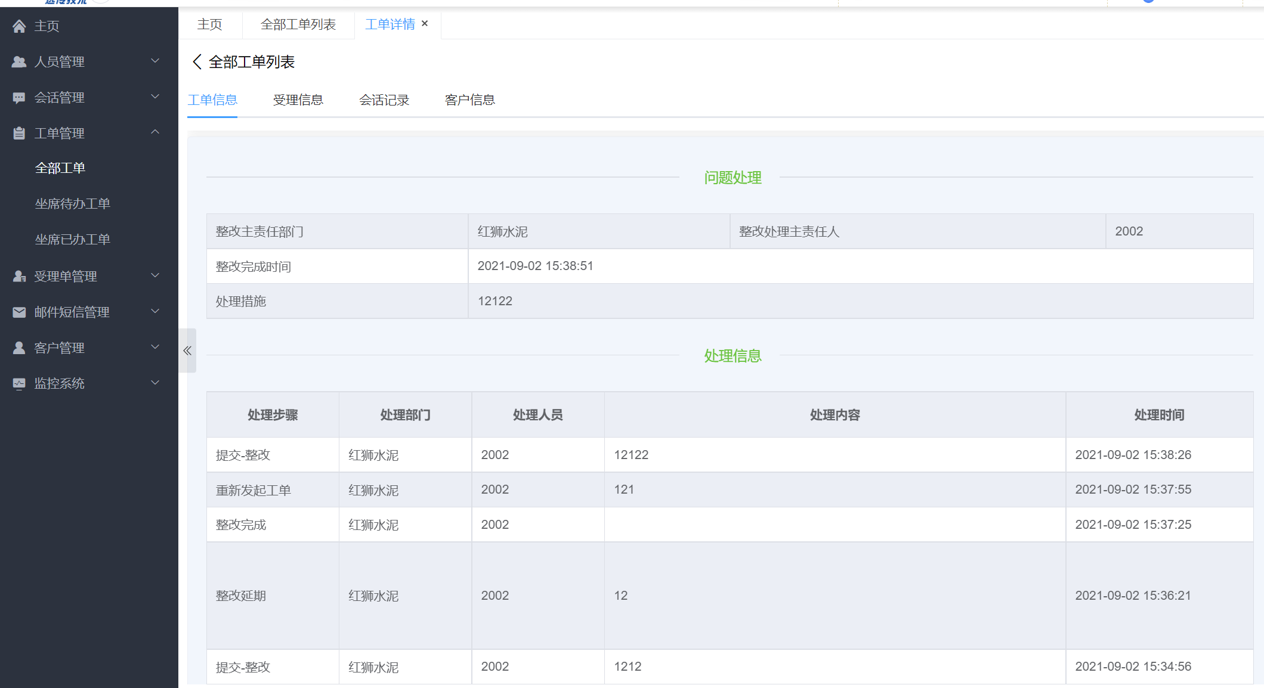Switch to the 受理信息 tab
The height and width of the screenshot is (688, 1264).
298,100
